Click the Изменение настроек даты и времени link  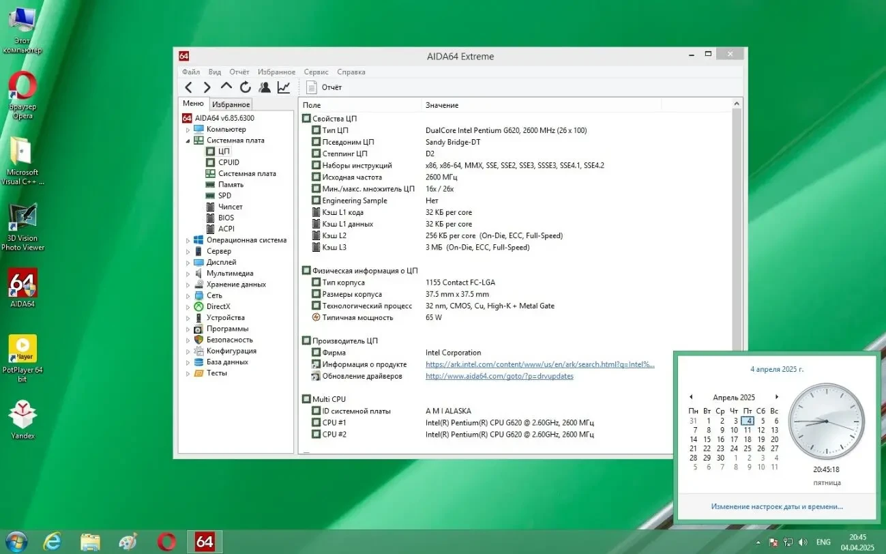coord(778,506)
